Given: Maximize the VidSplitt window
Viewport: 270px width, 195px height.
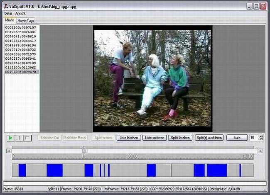Looking at the screenshot, I should (256, 7).
